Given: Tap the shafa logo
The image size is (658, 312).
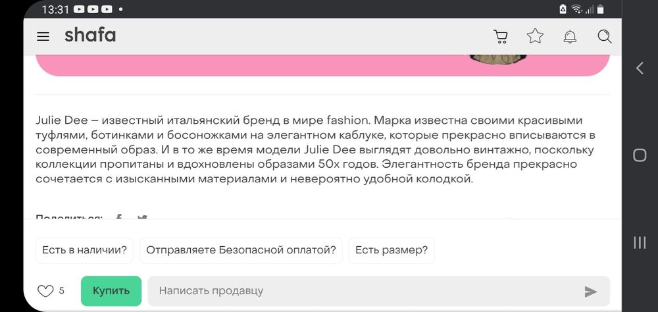Looking at the screenshot, I should point(90,36).
